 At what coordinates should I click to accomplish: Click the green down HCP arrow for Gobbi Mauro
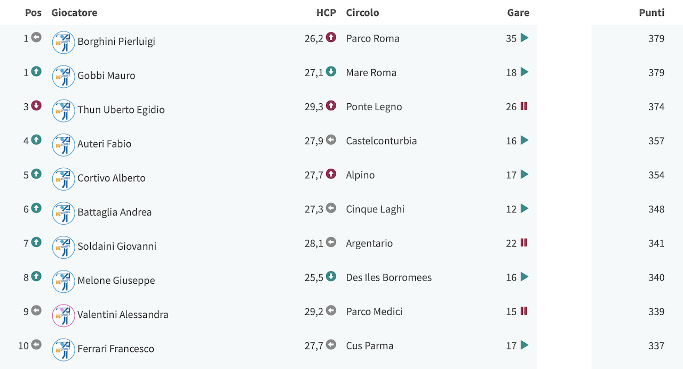(331, 71)
